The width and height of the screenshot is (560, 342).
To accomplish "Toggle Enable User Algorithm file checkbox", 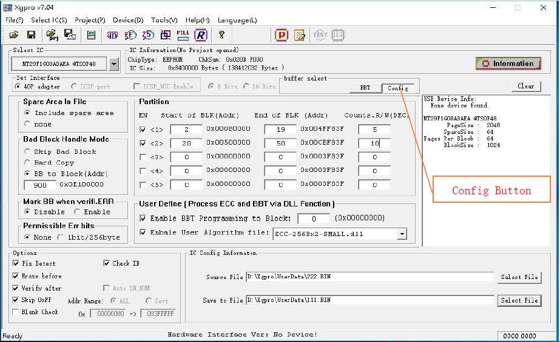I will [x=143, y=232].
